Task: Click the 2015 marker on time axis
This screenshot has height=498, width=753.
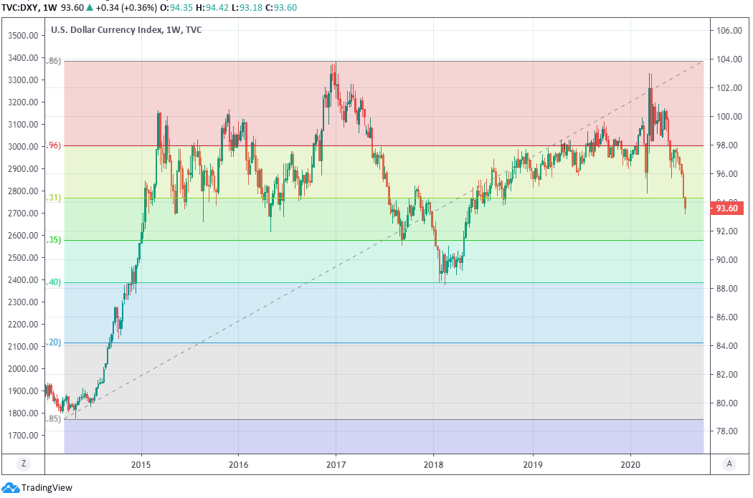Action: tap(141, 464)
